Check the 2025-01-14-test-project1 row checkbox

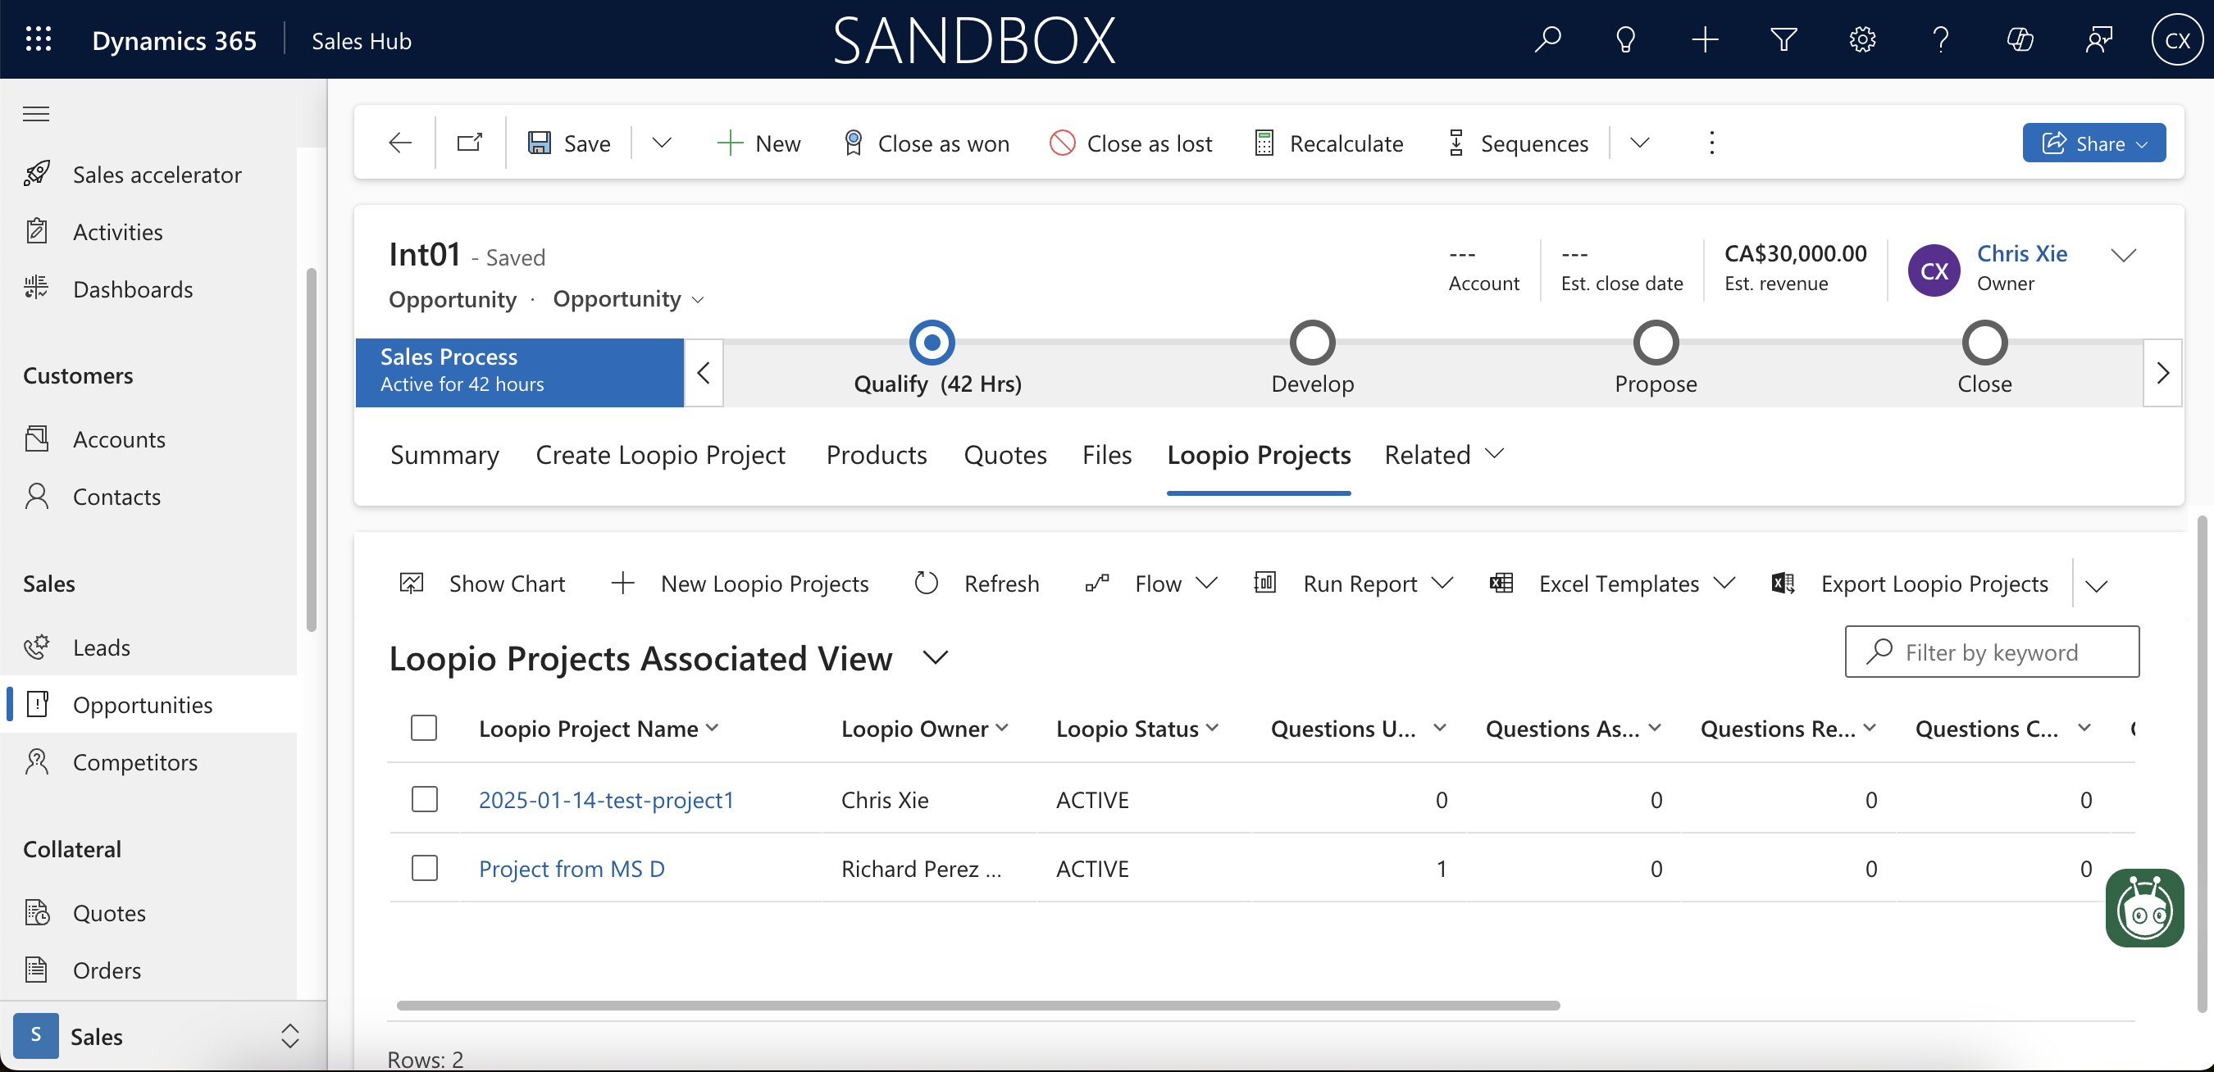pos(425,800)
